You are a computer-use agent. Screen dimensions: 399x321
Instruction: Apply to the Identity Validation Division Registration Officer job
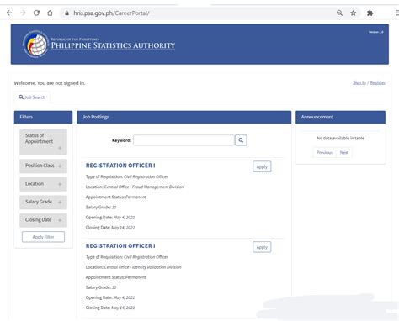(x=262, y=247)
